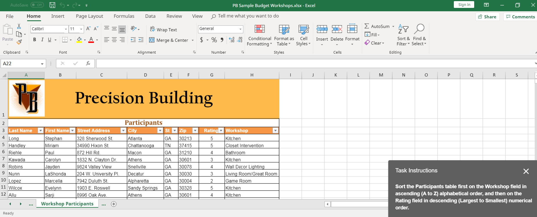The width and height of the screenshot is (537, 217).
Task: Click the Save icon in title bar
Action: 52,5
